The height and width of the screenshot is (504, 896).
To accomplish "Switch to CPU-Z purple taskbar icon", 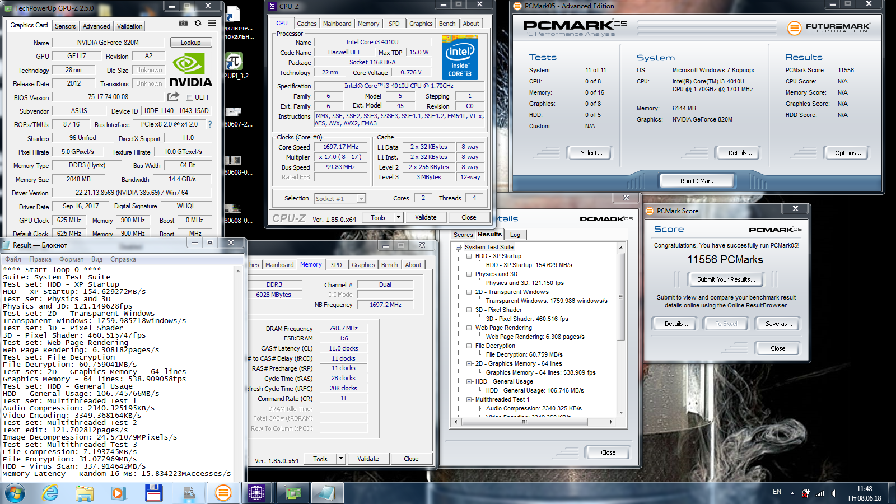I will pyautogui.click(x=256, y=493).
